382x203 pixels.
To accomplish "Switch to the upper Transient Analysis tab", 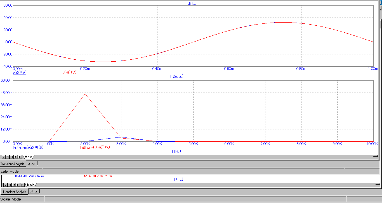I will (x=12, y=164).
